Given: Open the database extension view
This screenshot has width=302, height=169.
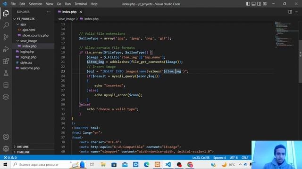Looking at the screenshot, I should (6, 85).
